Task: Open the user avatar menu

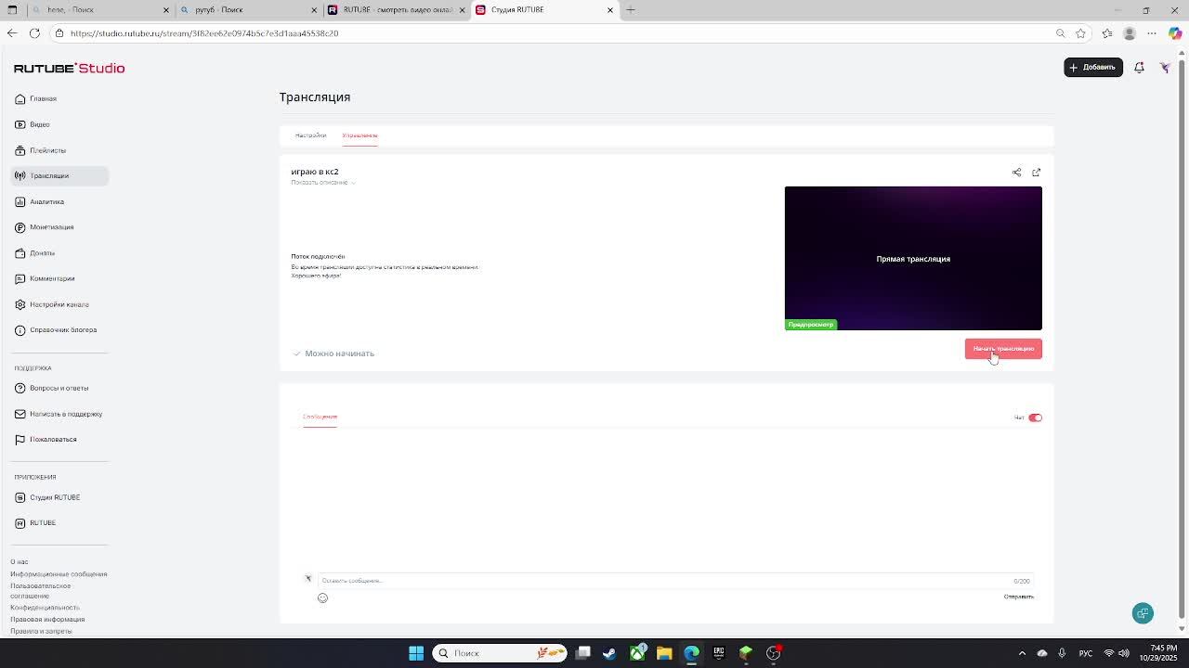Action: (x=1165, y=67)
